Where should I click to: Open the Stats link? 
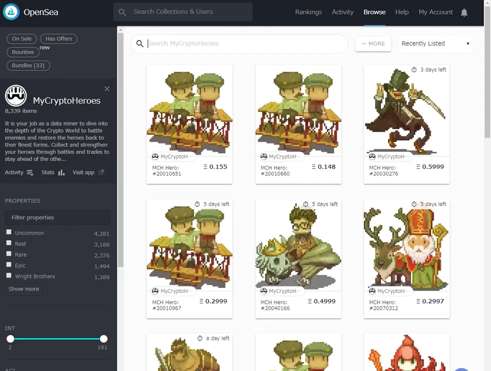(48, 172)
